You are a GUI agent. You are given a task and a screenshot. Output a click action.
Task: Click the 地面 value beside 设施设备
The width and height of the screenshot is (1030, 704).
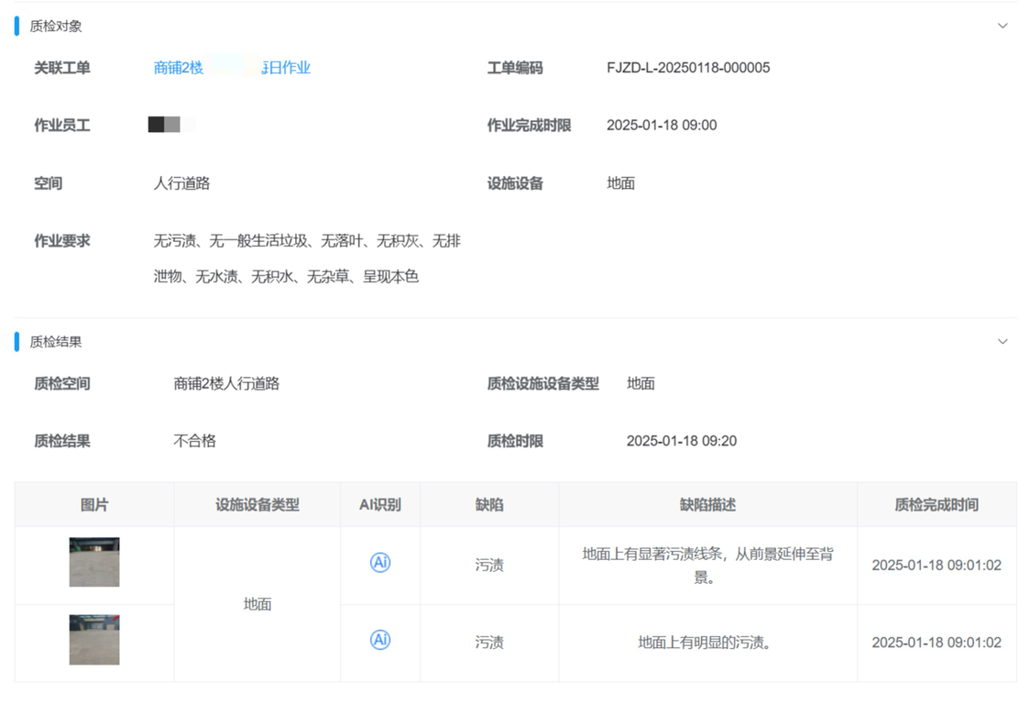click(620, 183)
